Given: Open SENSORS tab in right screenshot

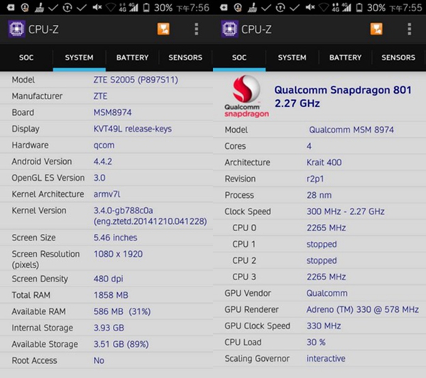Looking at the screenshot, I should pyautogui.click(x=398, y=57).
